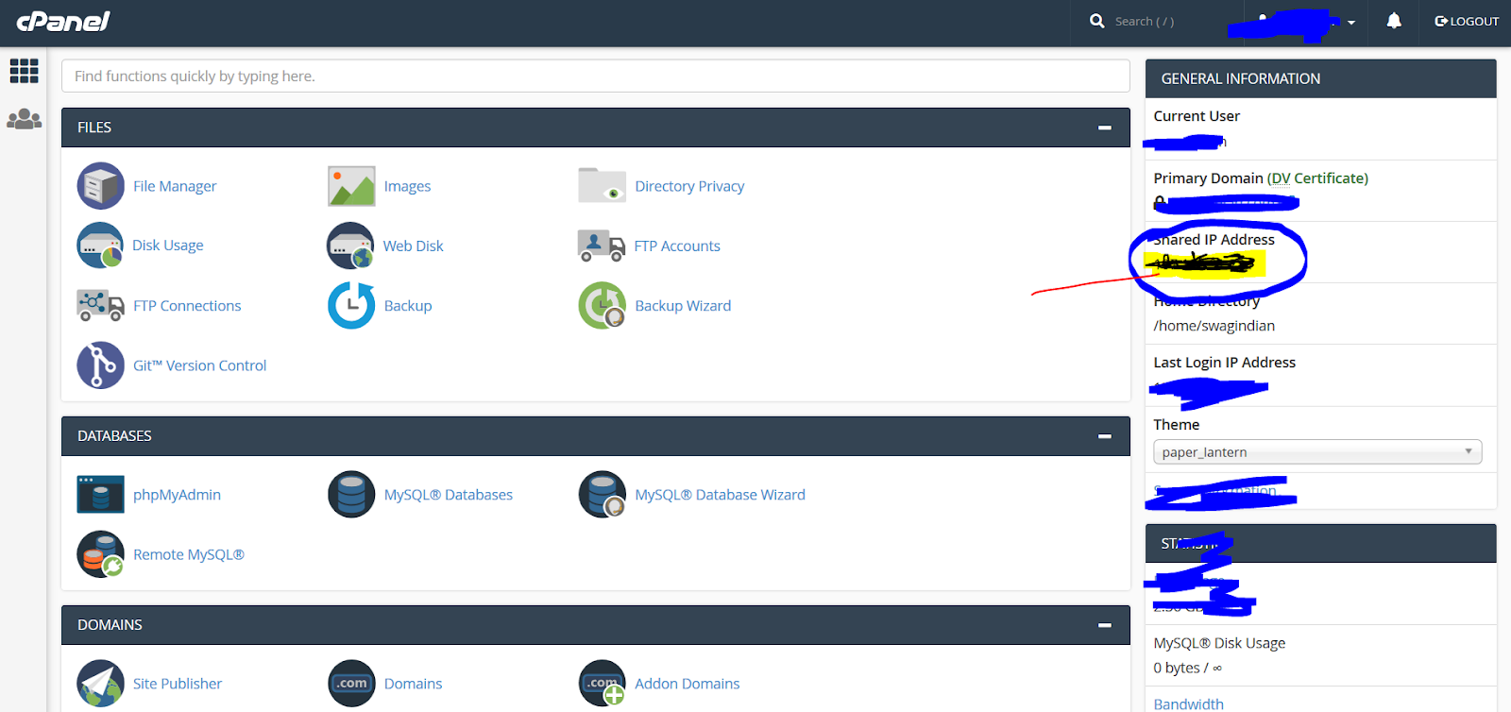Image resolution: width=1511 pixels, height=712 pixels.
Task: Open the Remote MySQL® link
Action: coord(189,554)
